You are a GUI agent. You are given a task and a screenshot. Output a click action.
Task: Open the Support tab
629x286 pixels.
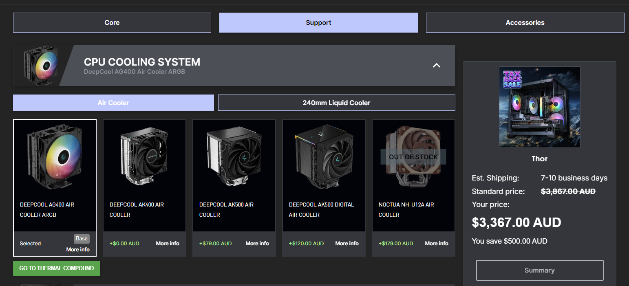[x=318, y=23]
